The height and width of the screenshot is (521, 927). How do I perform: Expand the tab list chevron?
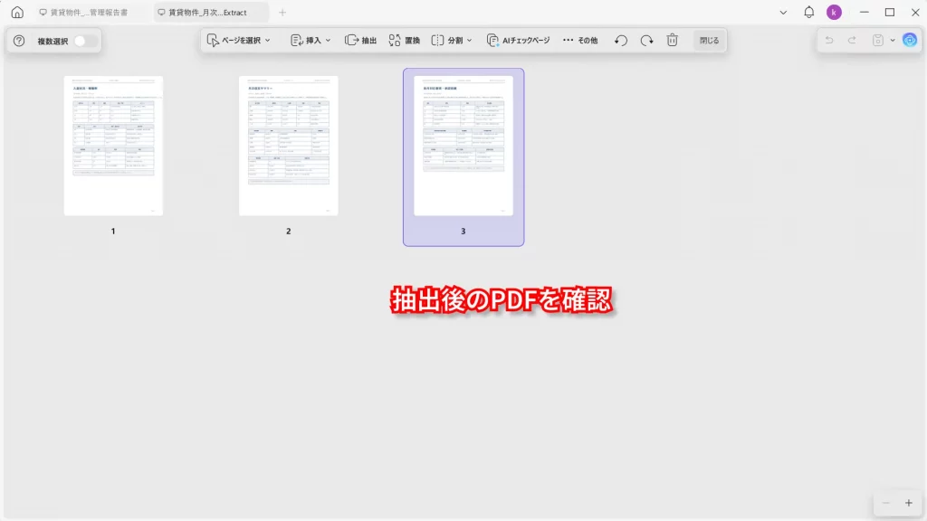[783, 12]
